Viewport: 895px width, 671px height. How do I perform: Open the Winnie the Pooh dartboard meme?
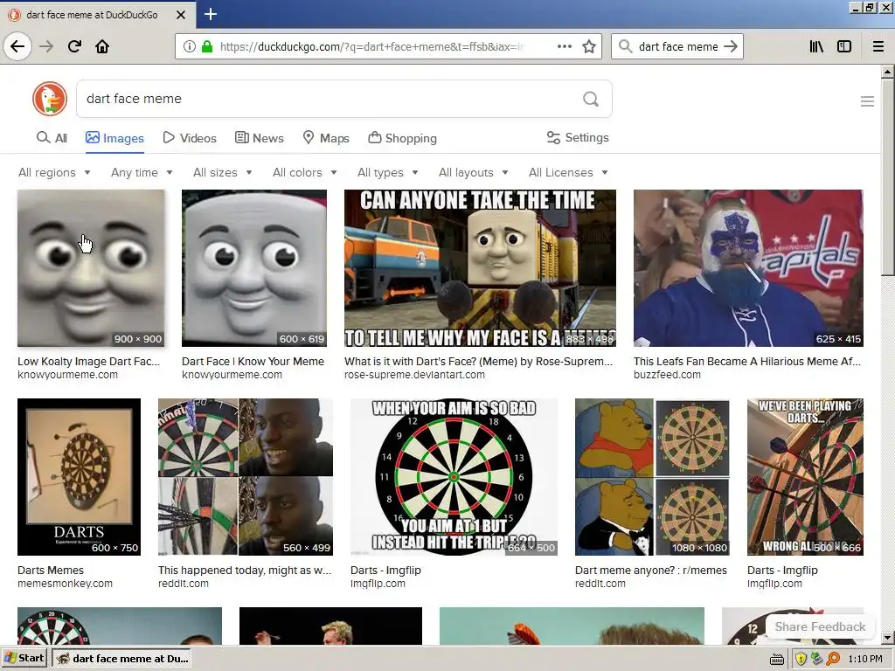pos(652,477)
